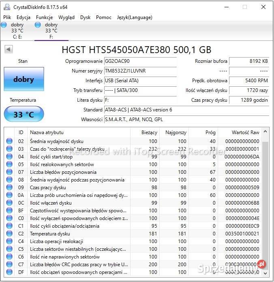Click status circle of attribute 03
The height and width of the screenshot is (282, 274).
(9, 149)
